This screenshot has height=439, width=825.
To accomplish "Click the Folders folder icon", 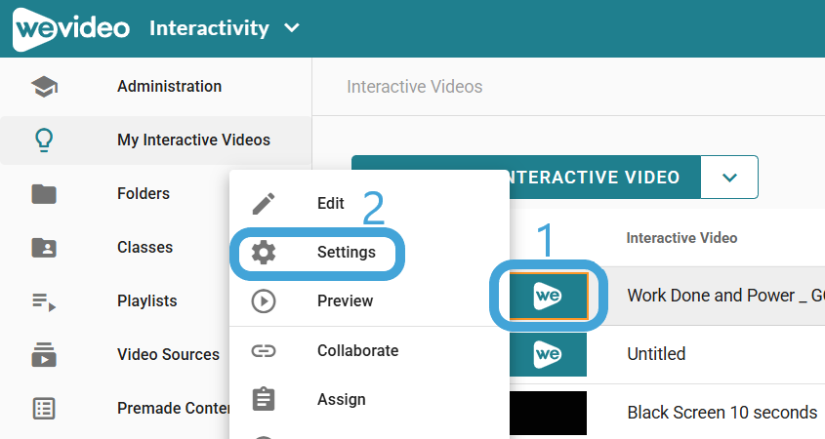I will (44, 194).
